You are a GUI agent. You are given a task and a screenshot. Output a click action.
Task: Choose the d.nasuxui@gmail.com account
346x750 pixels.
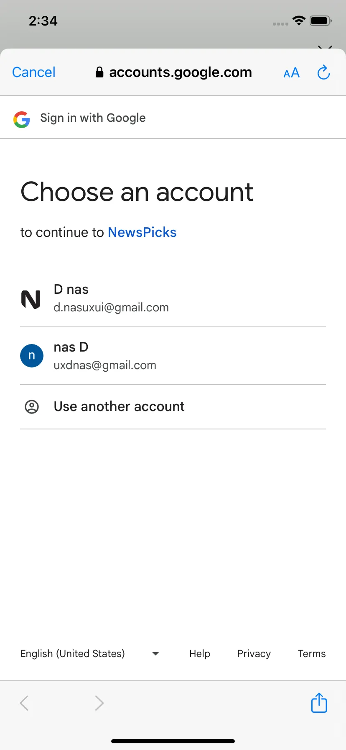(173, 298)
